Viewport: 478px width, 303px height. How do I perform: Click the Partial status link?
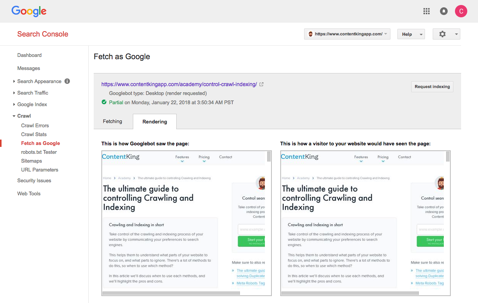[x=116, y=102]
